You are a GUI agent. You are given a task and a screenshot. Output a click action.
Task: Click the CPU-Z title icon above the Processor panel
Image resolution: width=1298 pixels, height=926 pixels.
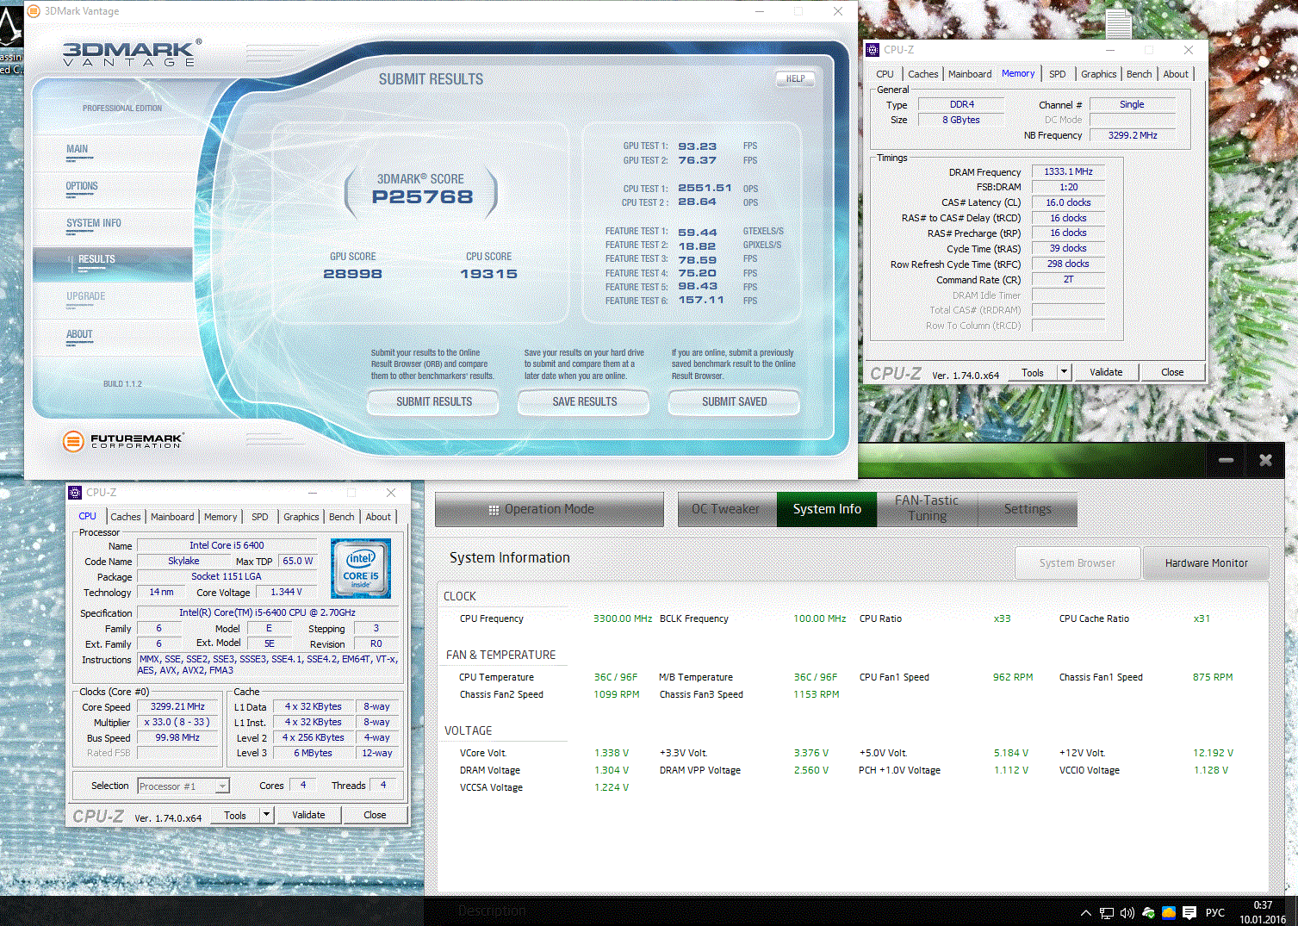click(75, 493)
